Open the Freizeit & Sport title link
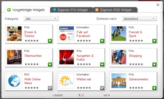164x99 pixels. (136, 34)
